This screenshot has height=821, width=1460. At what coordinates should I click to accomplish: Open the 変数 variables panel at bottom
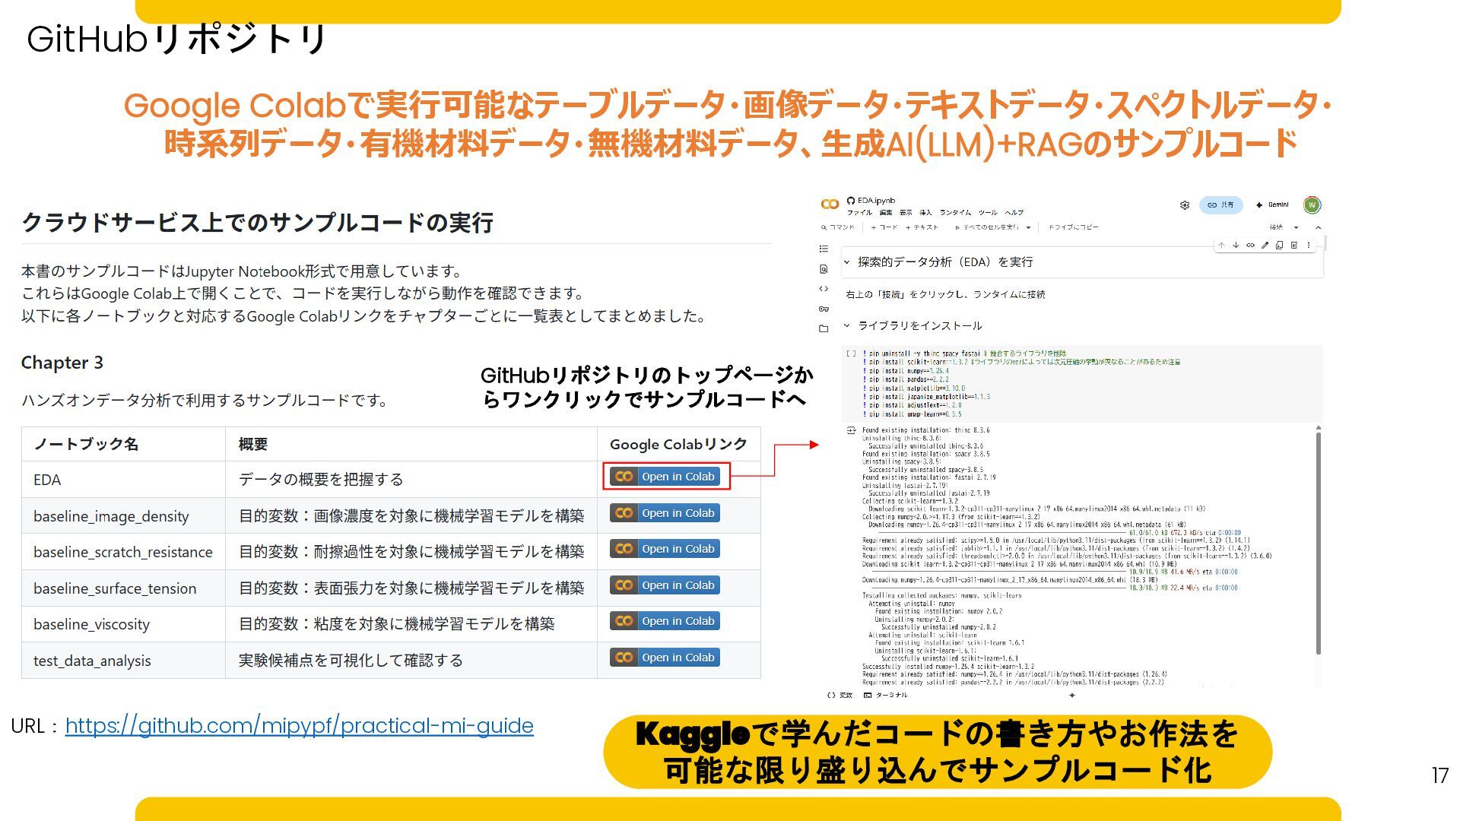click(840, 695)
